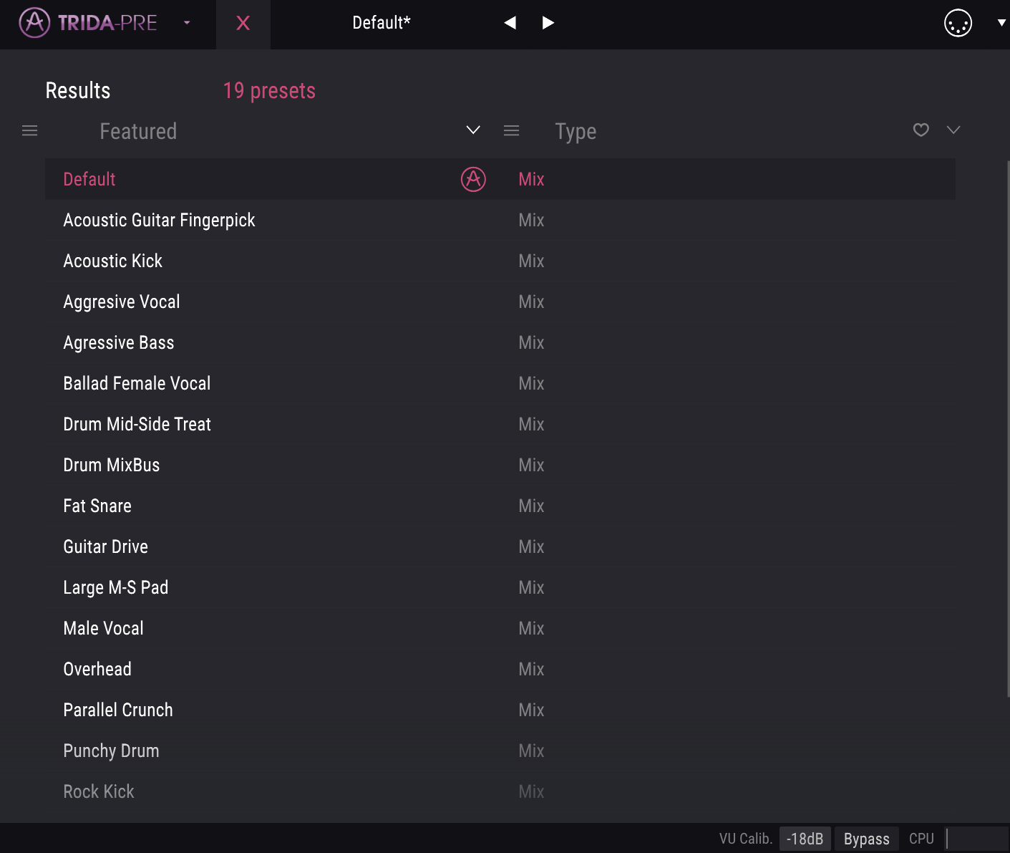Toggle the favorites heart filter
The width and height of the screenshot is (1010, 853).
(921, 130)
